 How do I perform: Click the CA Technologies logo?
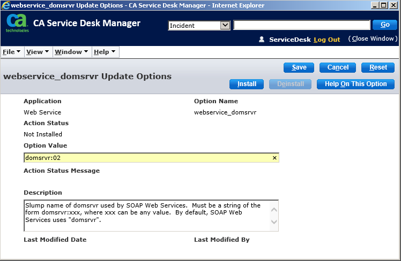tap(17, 23)
